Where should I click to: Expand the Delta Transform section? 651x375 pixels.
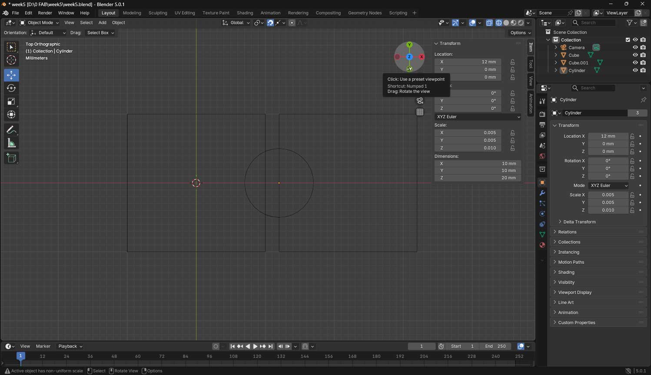click(579, 222)
